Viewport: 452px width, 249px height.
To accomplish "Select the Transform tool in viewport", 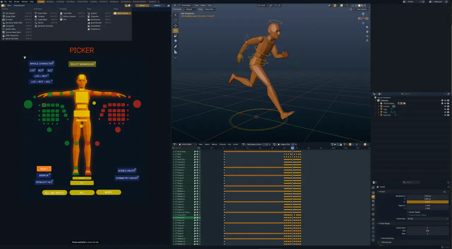I will click(176, 41).
